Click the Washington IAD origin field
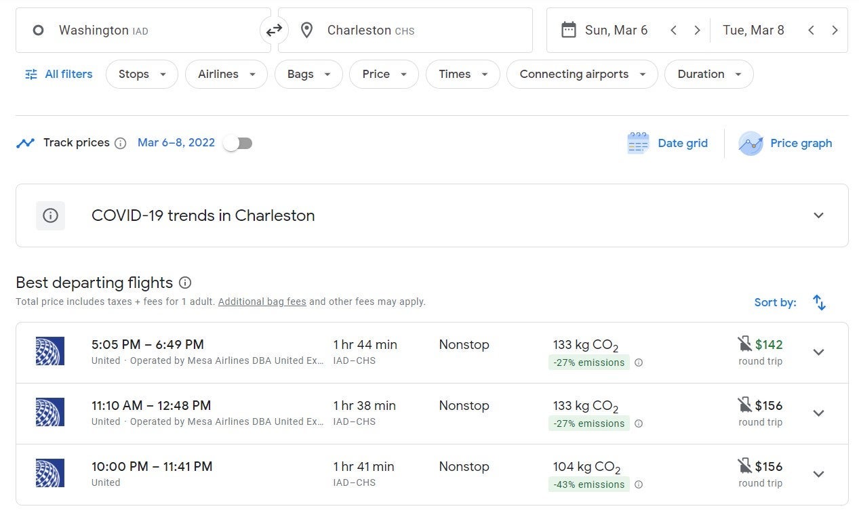This screenshot has height=517, width=859. click(x=142, y=30)
